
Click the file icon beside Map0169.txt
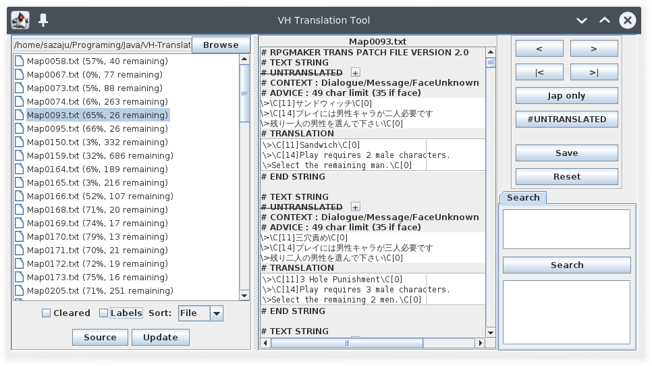[x=19, y=224]
